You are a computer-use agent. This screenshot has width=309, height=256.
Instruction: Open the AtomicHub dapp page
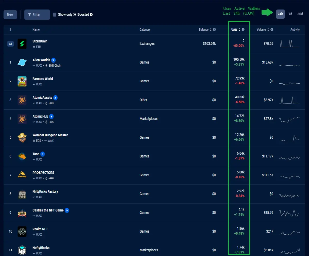[x=40, y=116]
